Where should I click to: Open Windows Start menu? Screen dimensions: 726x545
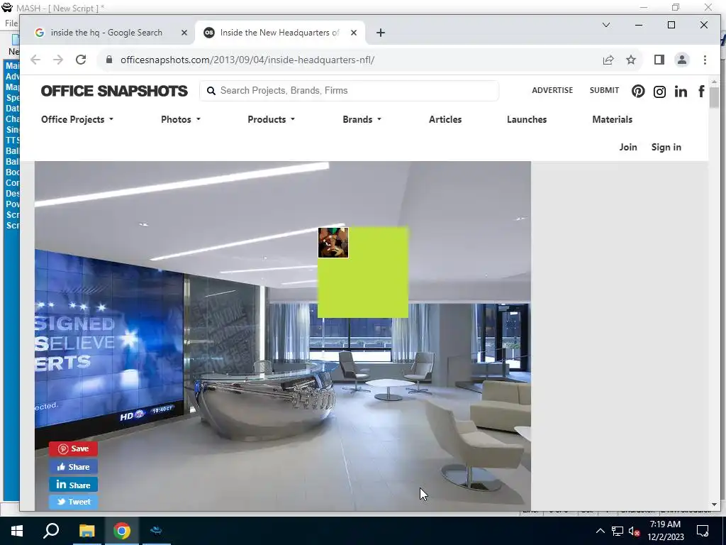pos(17,531)
